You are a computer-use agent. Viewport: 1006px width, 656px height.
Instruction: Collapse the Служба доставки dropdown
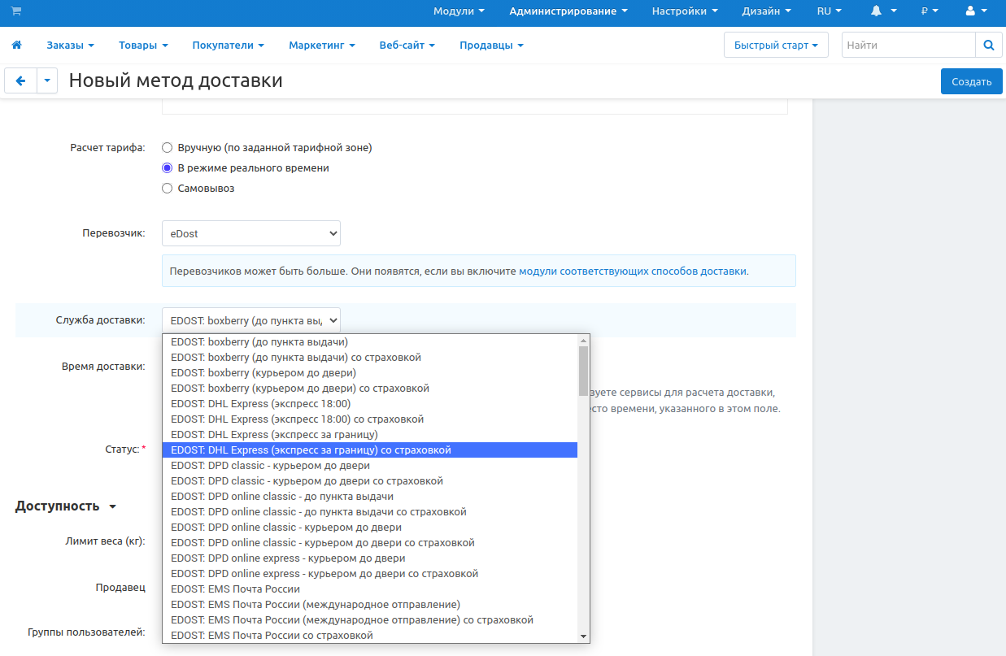click(250, 320)
